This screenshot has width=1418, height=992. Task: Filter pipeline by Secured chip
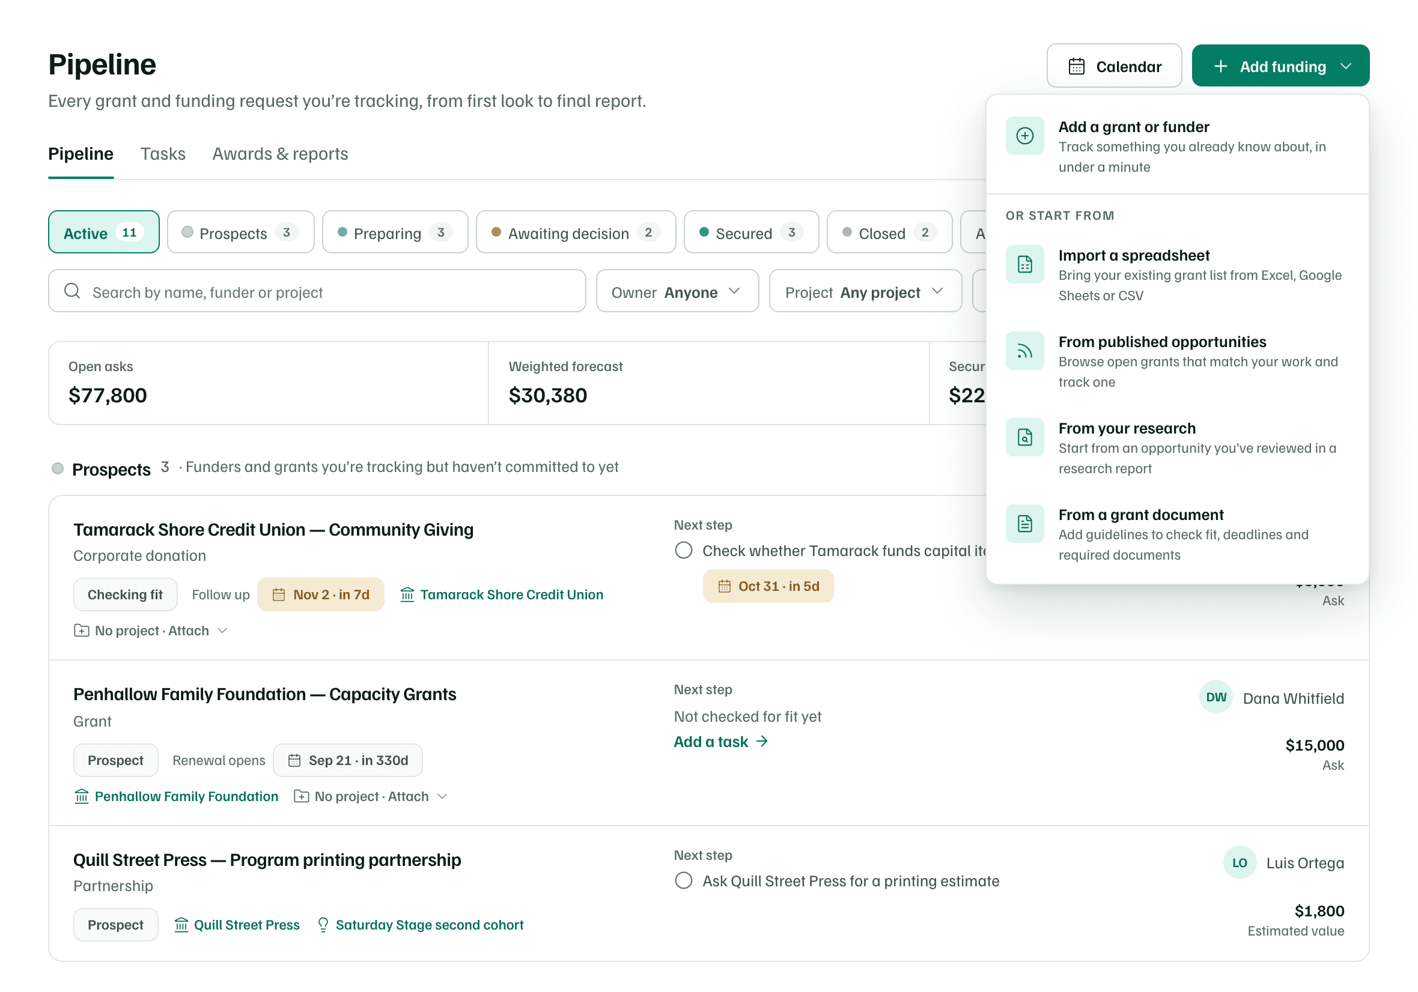(x=752, y=232)
